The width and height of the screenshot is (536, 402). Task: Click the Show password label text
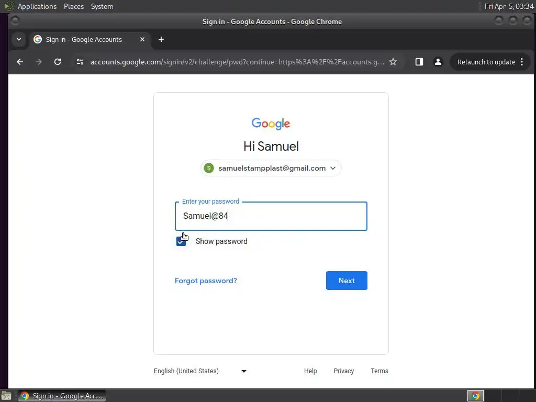(x=221, y=241)
